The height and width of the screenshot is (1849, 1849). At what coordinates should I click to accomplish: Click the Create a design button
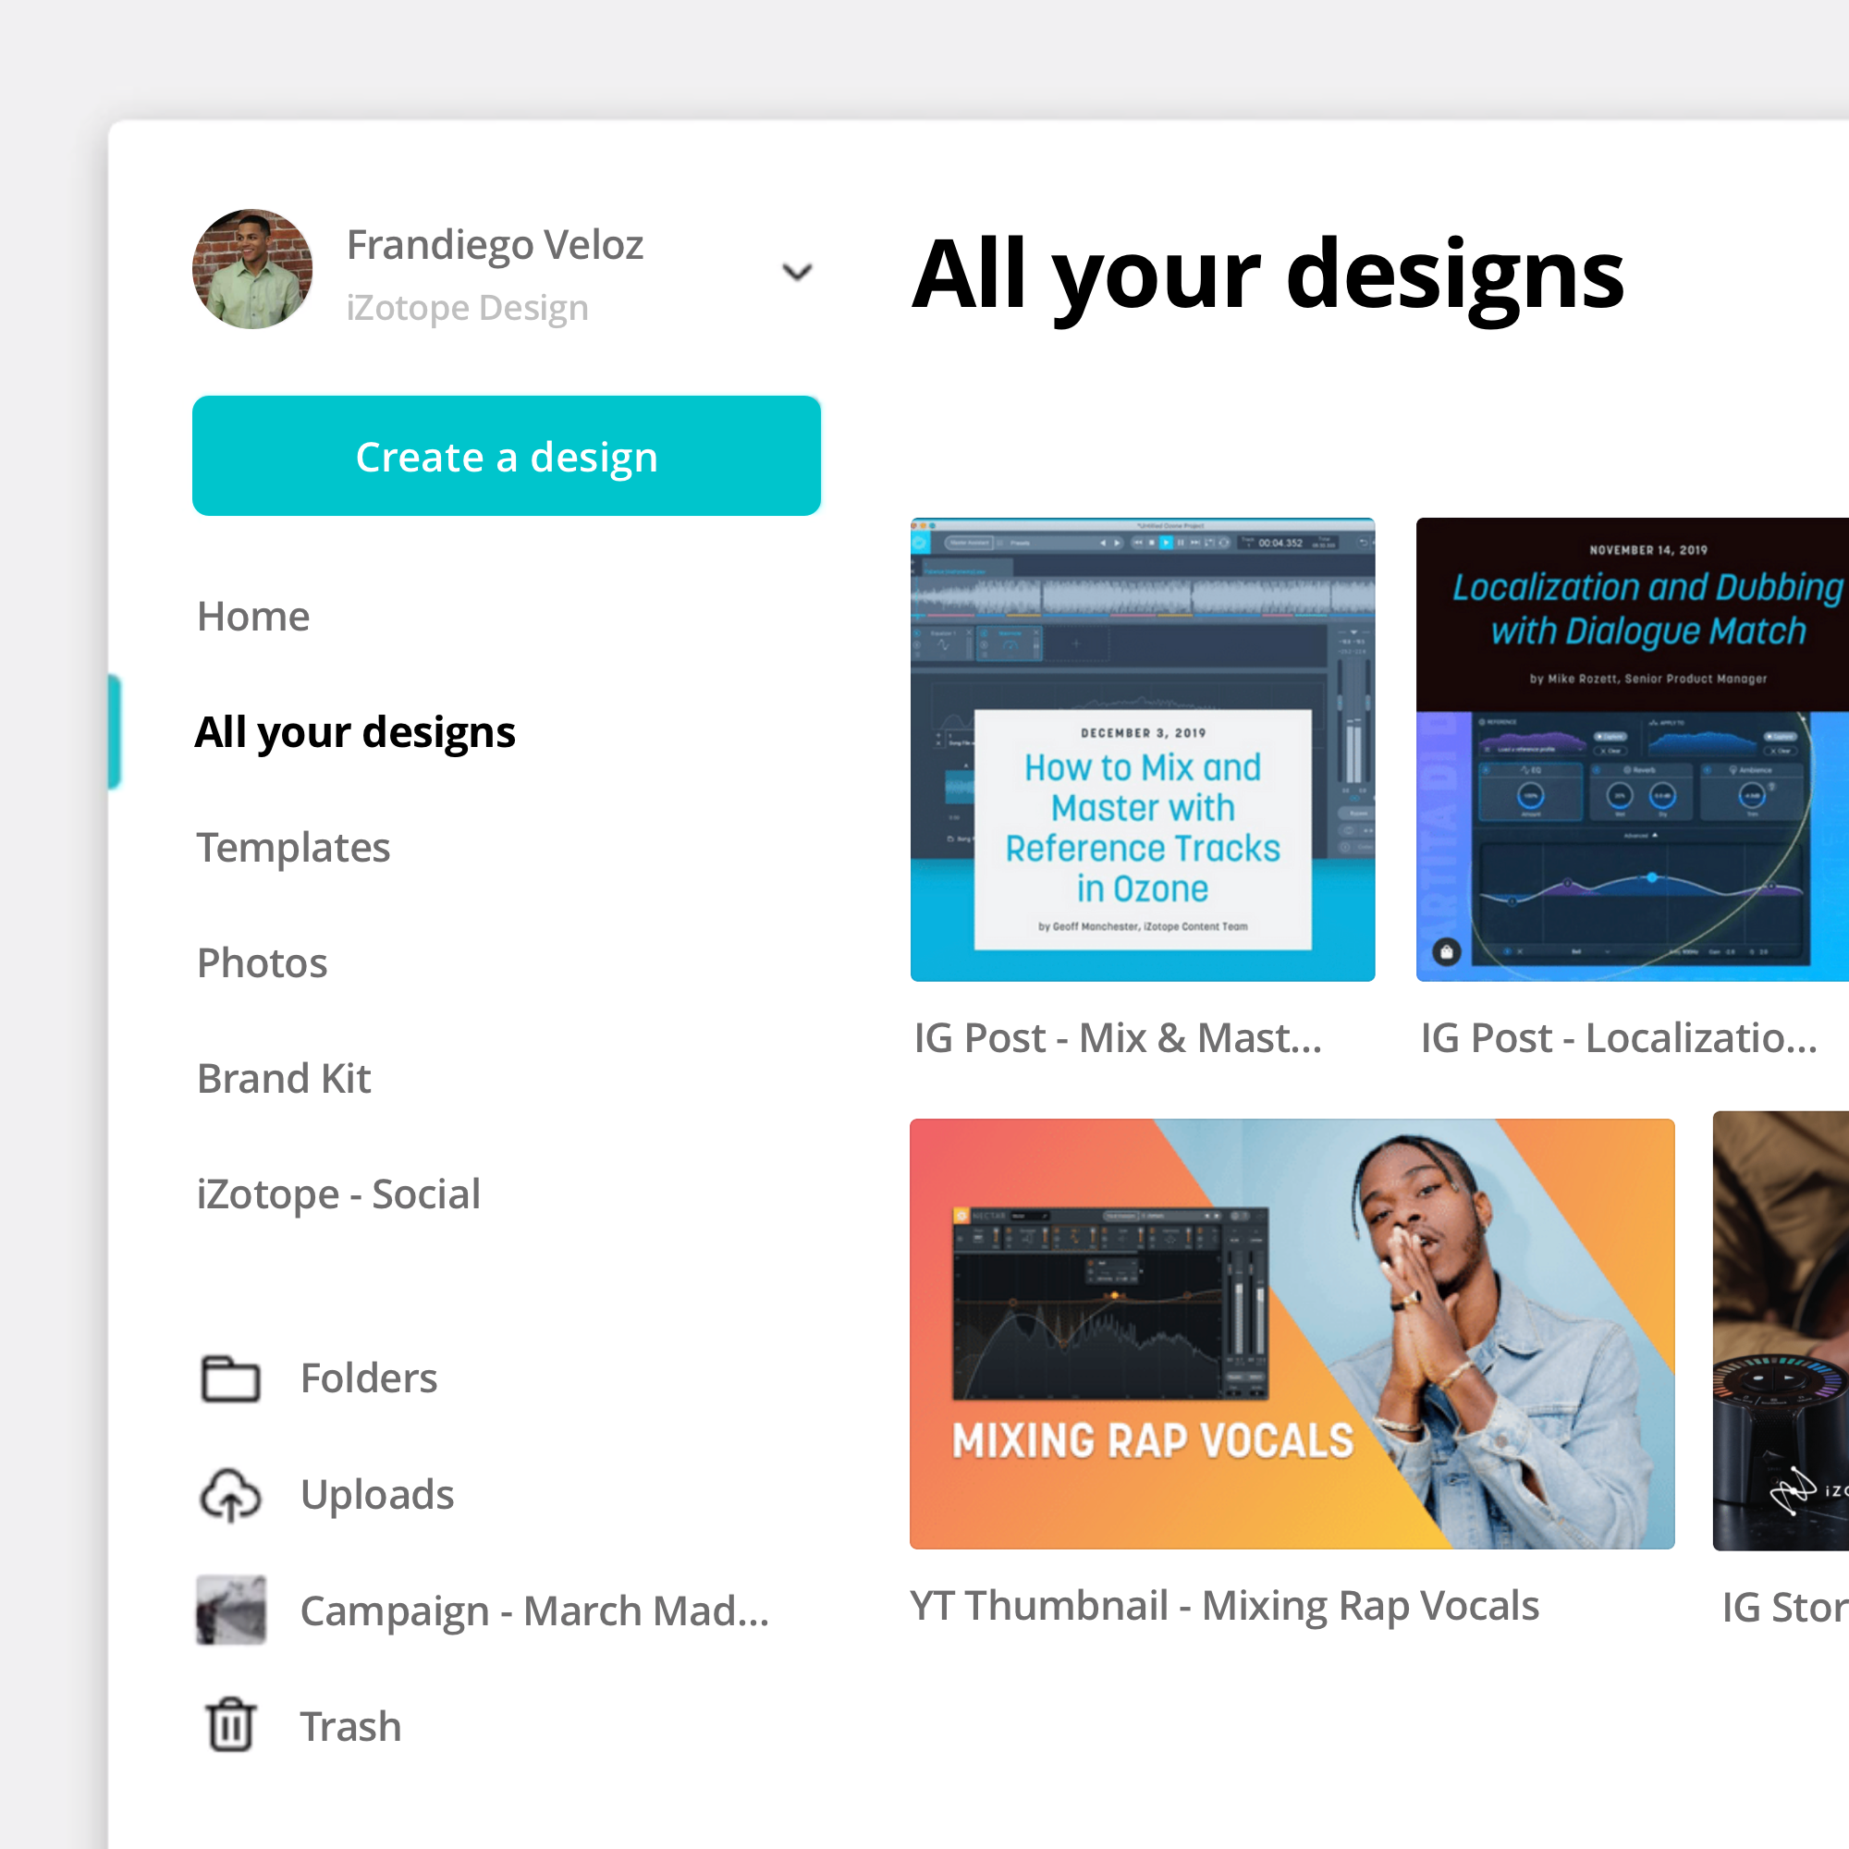pyautogui.click(x=507, y=457)
